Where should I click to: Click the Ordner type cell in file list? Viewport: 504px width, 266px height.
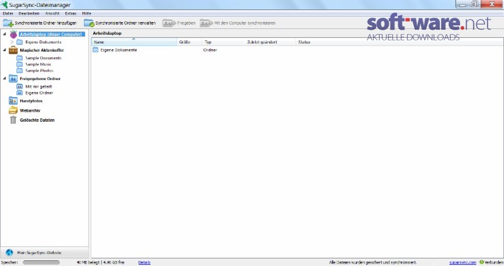coord(210,50)
